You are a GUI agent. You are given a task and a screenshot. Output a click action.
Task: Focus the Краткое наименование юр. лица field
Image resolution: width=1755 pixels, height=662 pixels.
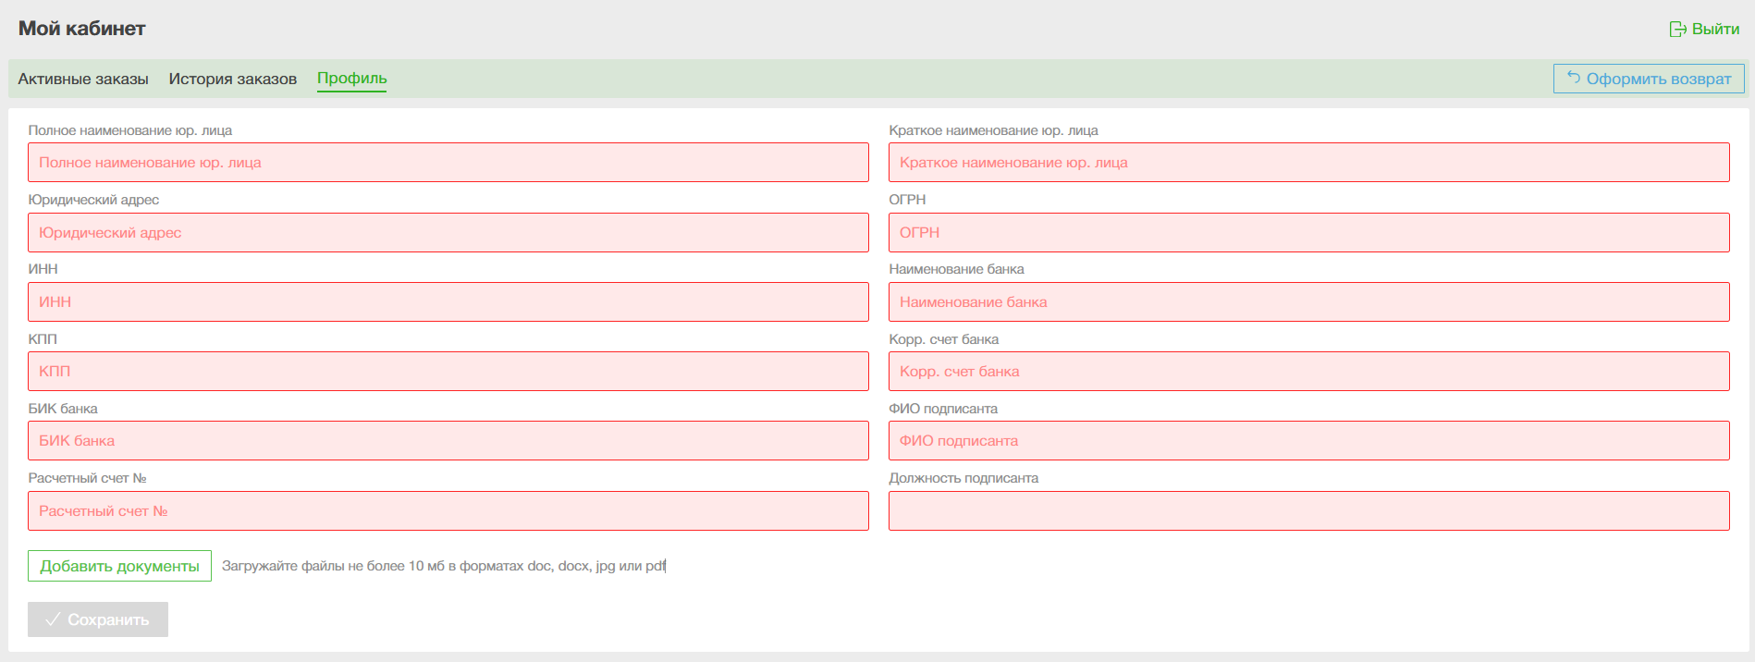coord(1309,163)
